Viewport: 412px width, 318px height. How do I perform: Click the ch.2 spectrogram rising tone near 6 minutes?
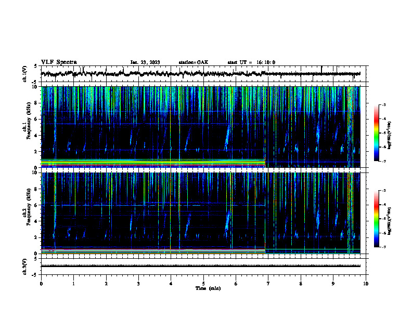pos(227,223)
